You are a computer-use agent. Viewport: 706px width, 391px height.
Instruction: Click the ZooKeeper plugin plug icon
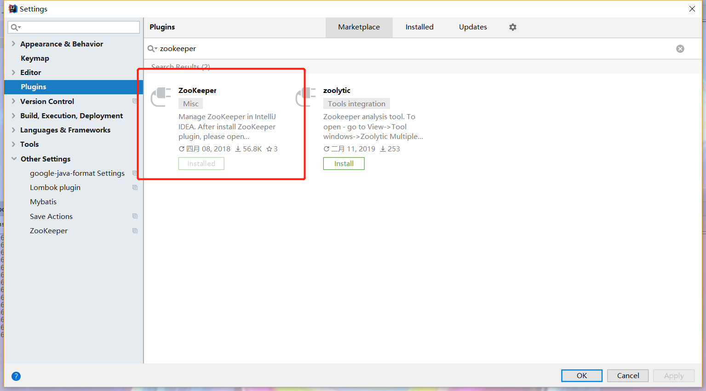(x=161, y=97)
